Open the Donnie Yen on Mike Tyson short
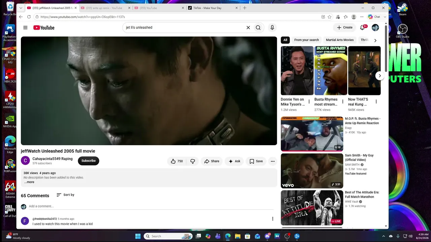Screen dimensions: 431x242 click(297, 71)
